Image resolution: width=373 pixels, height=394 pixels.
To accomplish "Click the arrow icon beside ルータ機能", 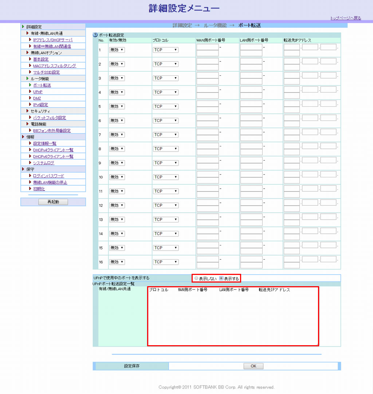I will coord(27,79).
